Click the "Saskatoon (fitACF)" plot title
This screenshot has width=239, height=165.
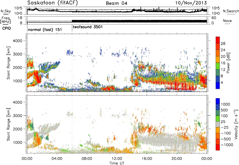[53, 3]
